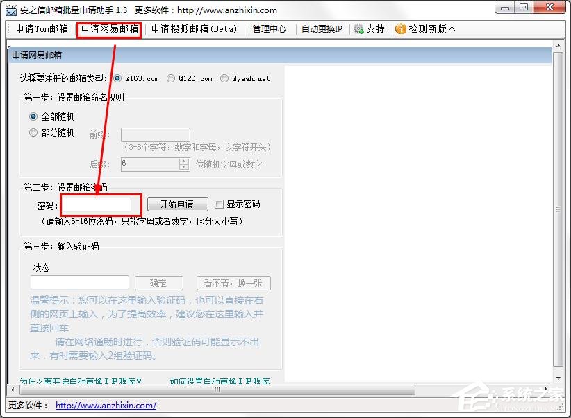Select the @126.com mailbox type
Screen dimensions: 571x418
click(x=170, y=78)
